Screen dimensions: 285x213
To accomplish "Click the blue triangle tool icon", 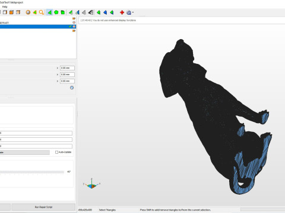I will (x=105, y=12).
